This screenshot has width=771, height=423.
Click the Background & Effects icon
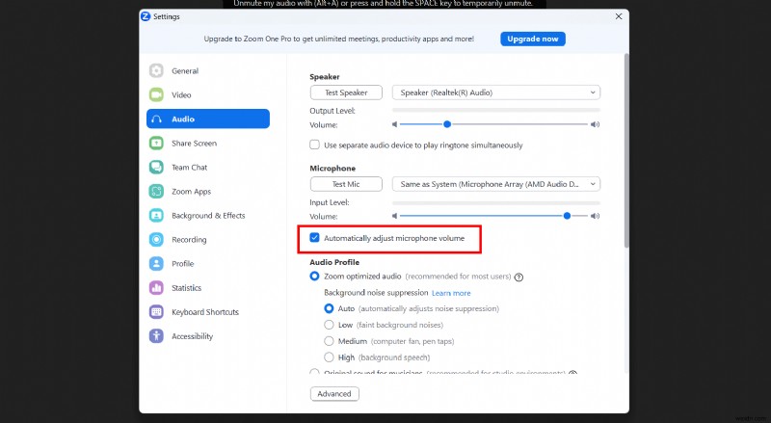point(156,216)
